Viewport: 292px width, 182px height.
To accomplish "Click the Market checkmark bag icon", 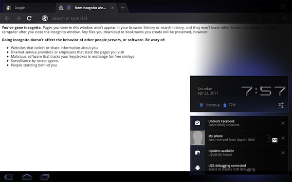I will point(198,123).
